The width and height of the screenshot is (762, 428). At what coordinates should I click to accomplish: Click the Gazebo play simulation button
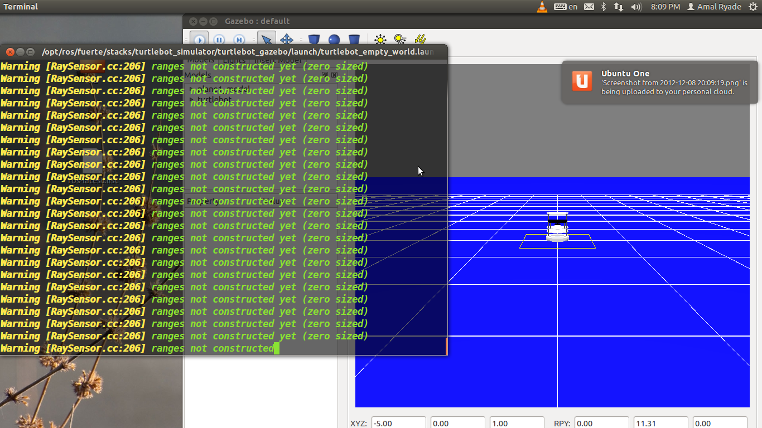(x=199, y=40)
